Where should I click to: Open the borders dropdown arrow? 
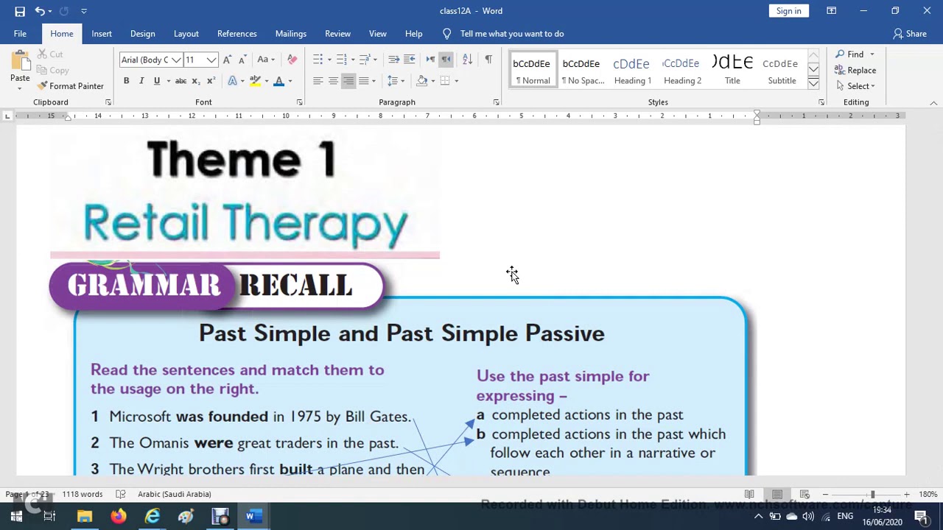coord(457,81)
